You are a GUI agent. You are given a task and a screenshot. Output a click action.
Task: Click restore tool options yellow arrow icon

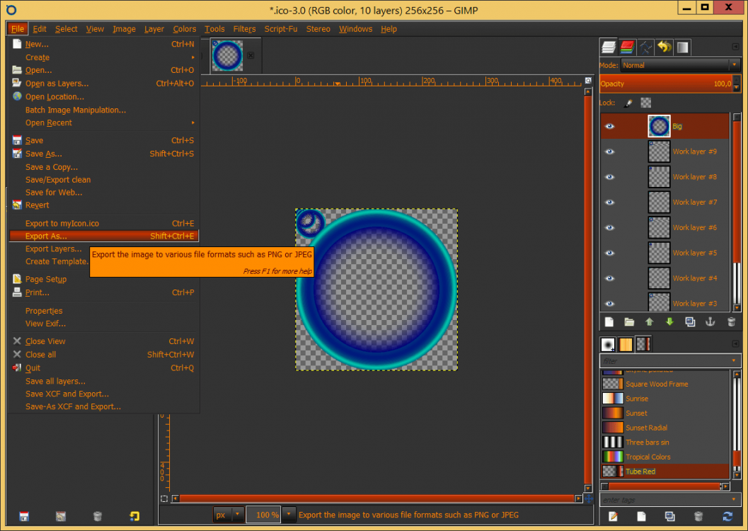tap(134, 516)
